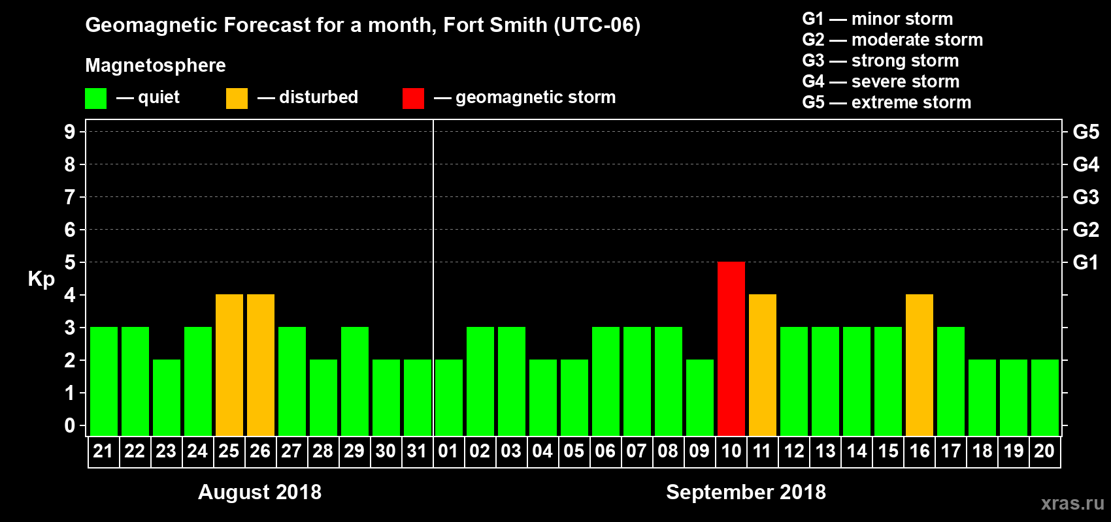Click Kp value 0 on left axis

point(69,425)
